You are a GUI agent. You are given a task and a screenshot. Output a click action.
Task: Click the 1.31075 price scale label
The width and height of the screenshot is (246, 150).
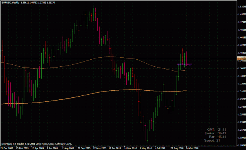(242, 91)
